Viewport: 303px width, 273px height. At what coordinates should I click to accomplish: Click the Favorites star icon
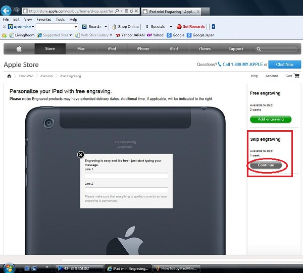[4, 35]
